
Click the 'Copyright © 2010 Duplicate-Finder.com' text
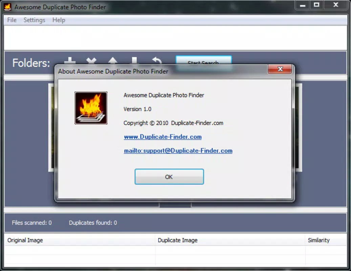coord(174,123)
